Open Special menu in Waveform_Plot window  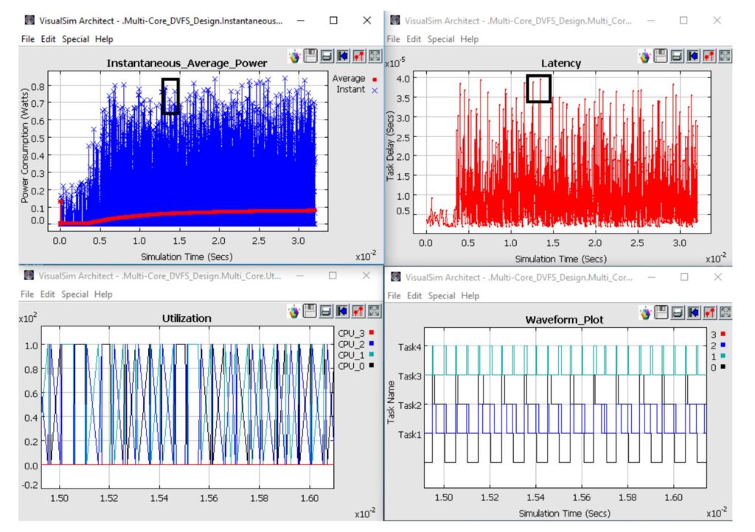[442, 295]
